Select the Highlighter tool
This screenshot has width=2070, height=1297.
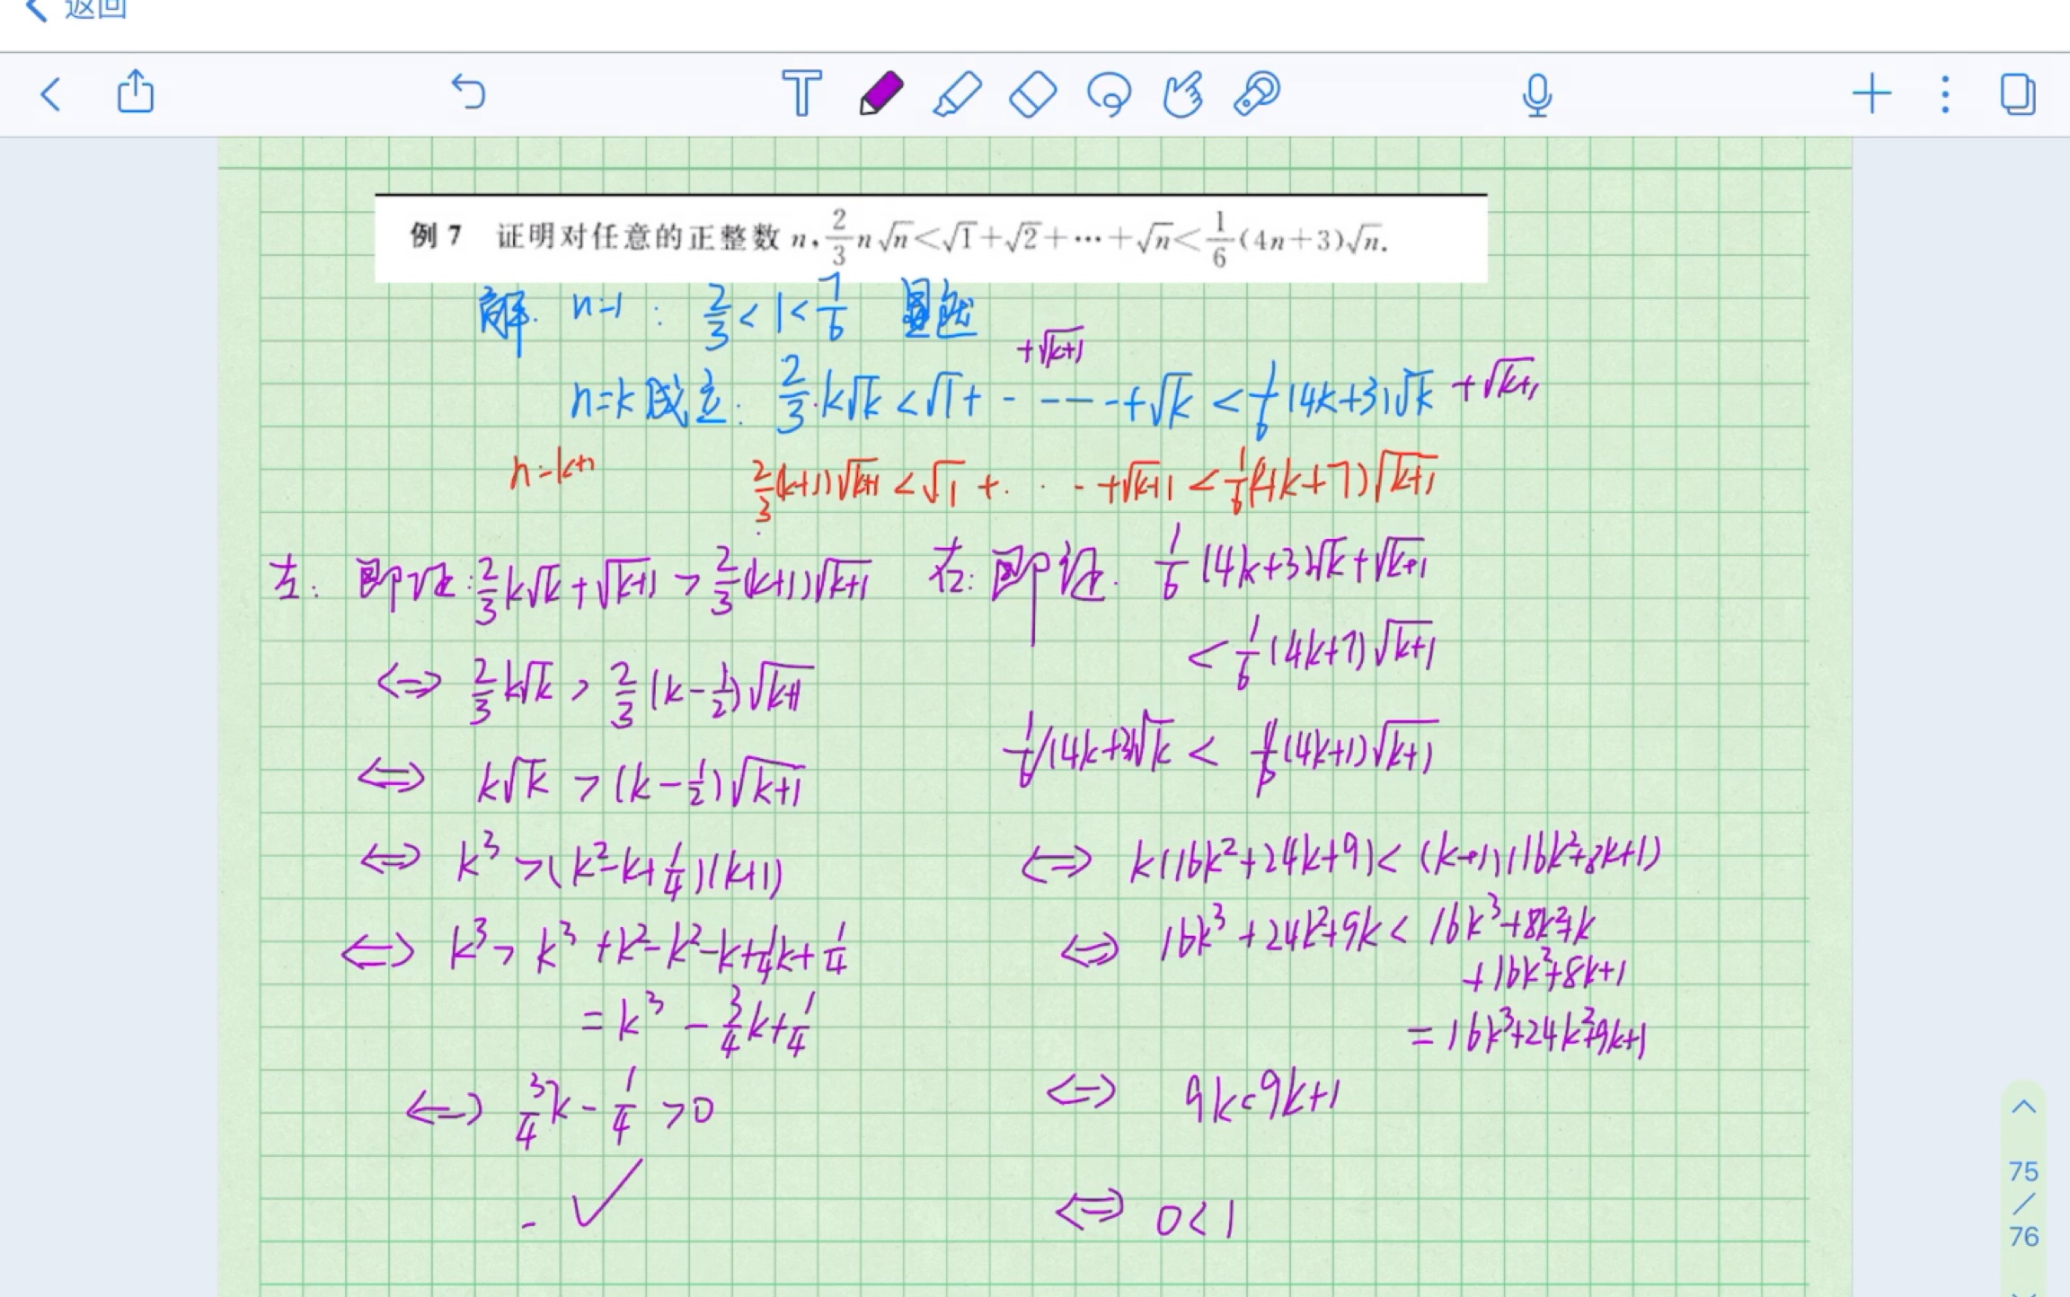[x=957, y=93]
